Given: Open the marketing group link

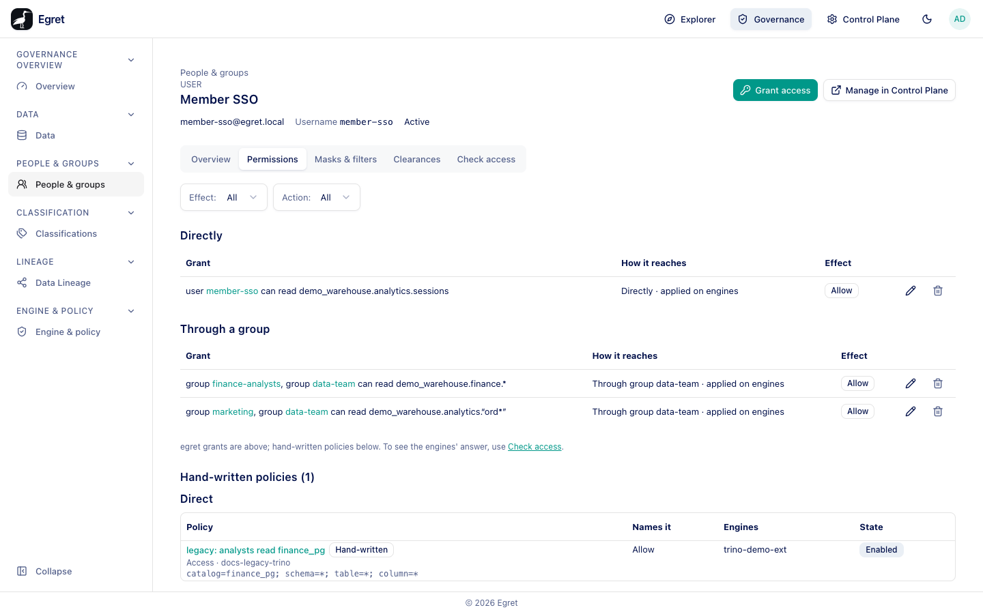Looking at the screenshot, I should [233, 412].
